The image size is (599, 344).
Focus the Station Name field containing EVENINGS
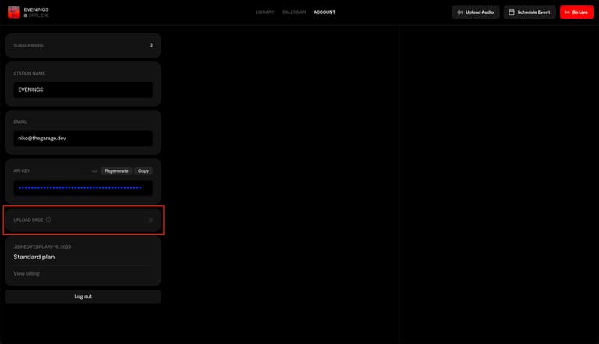pyautogui.click(x=83, y=90)
